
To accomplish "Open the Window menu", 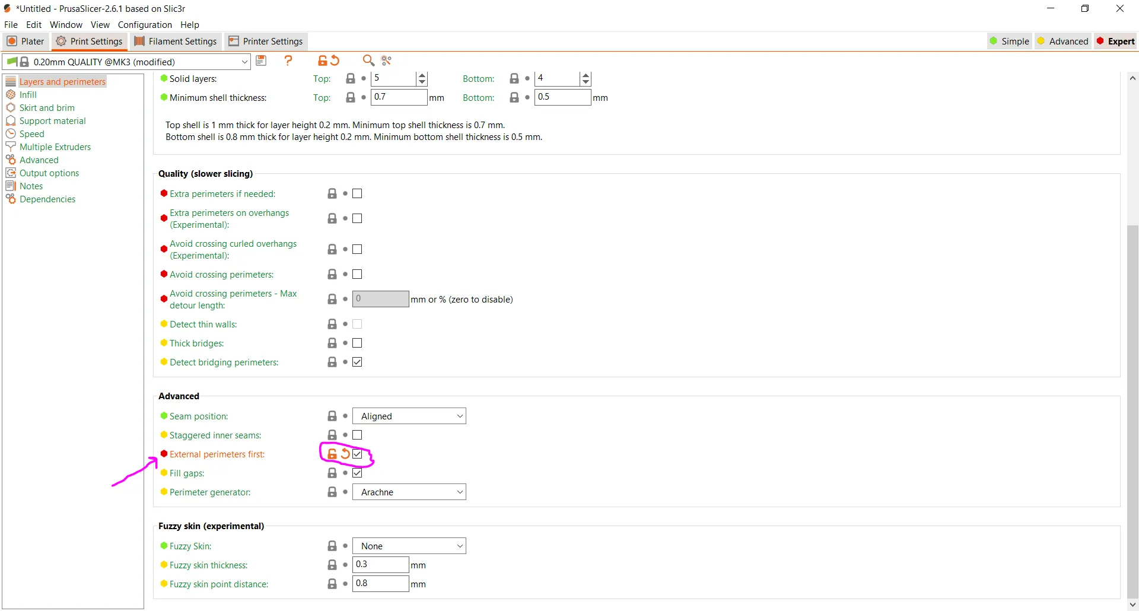I will click(x=66, y=25).
